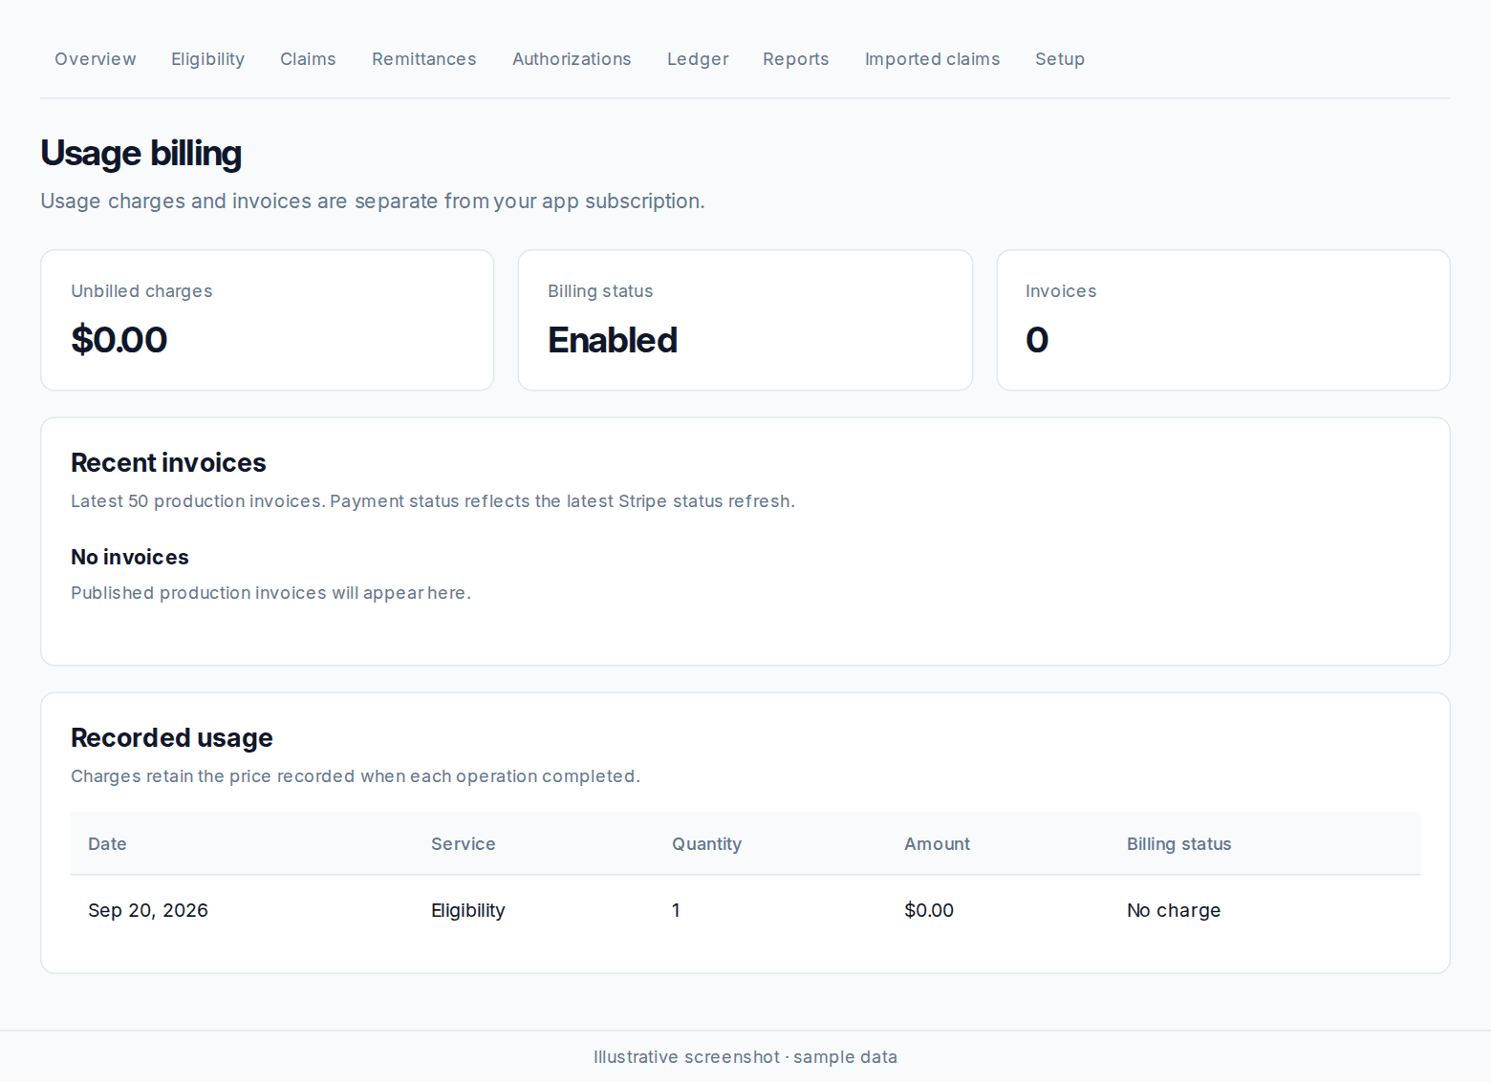Click the Recorded usage heading
The width and height of the screenshot is (1491, 1082).
pos(172,738)
